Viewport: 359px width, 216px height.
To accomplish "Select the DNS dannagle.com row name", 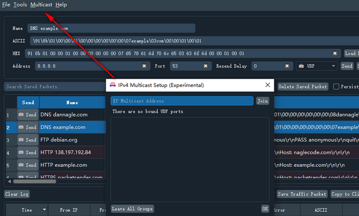I will point(64,115).
